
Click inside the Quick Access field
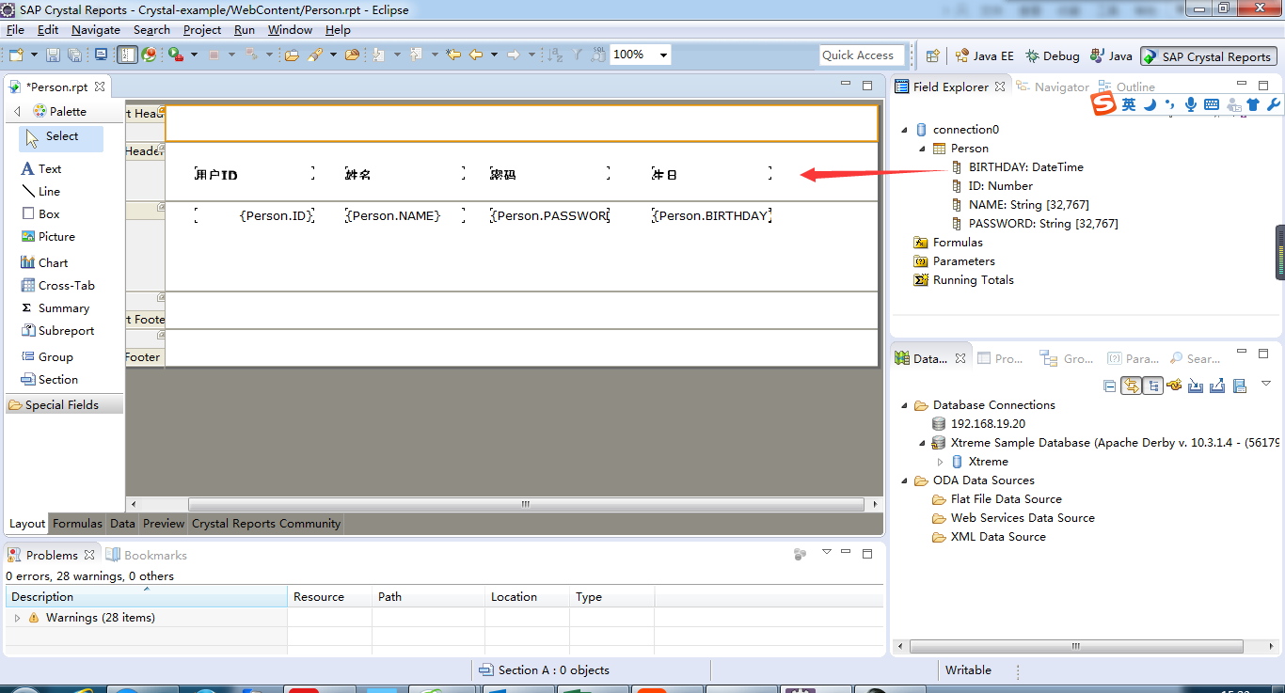click(862, 55)
